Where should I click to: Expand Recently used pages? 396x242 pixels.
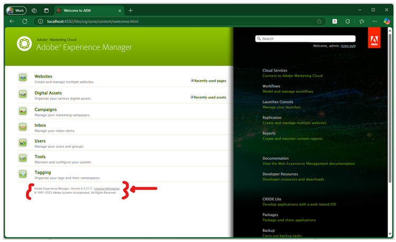209,81
